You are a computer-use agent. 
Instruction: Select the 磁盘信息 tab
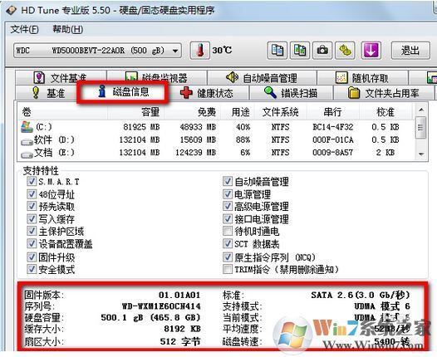tap(123, 91)
